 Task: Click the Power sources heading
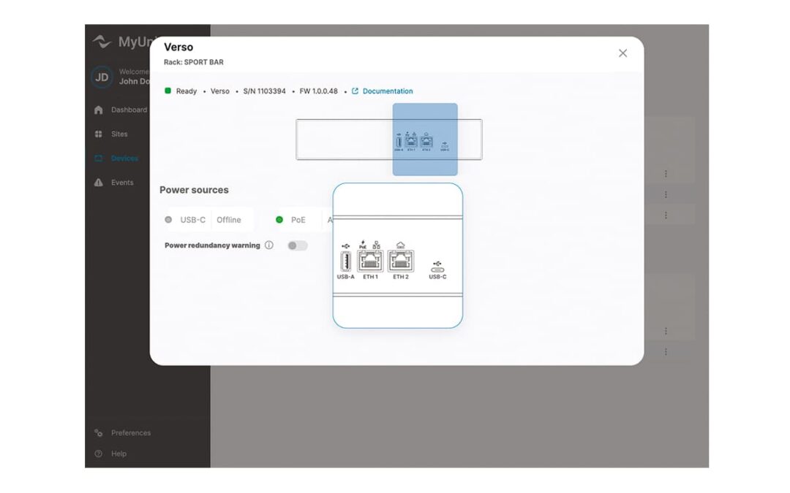pos(194,190)
